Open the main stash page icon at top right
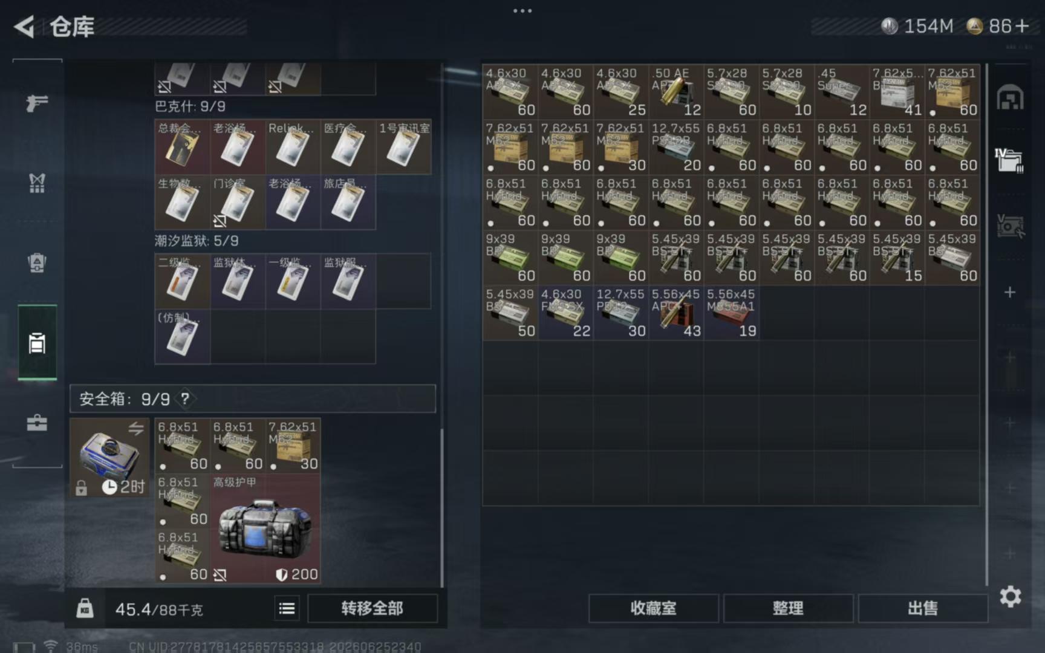Viewport: 1045px width, 653px height. 1010,97
